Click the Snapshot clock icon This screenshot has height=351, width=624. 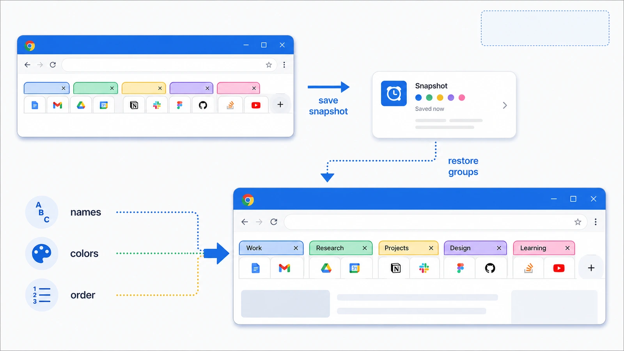point(394,94)
